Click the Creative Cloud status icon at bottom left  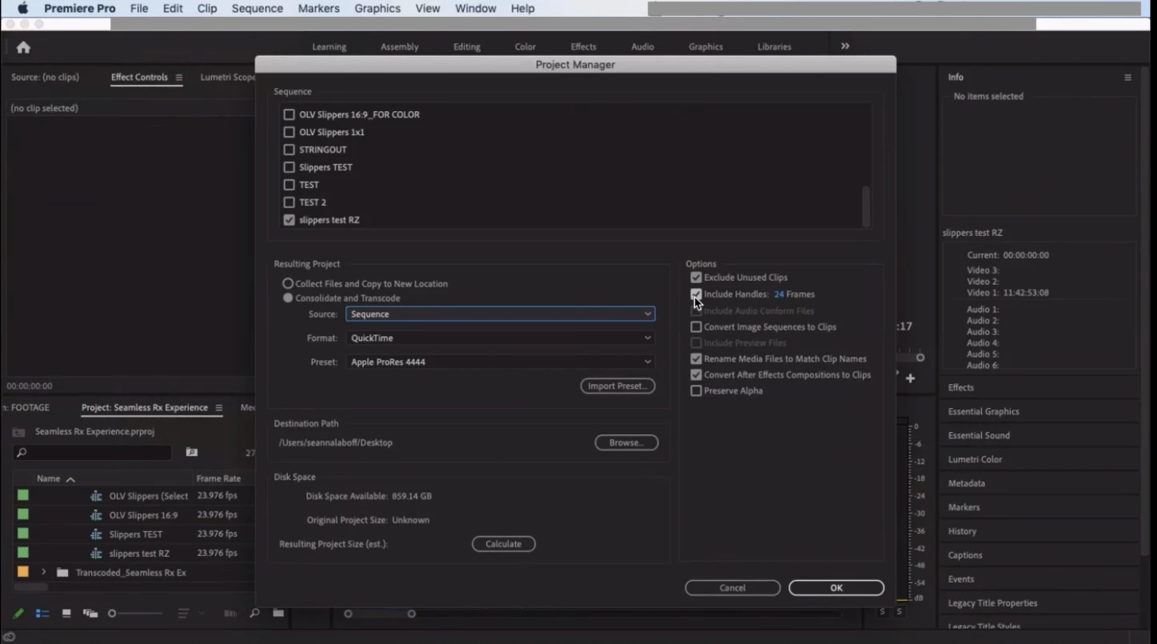(x=9, y=638)
